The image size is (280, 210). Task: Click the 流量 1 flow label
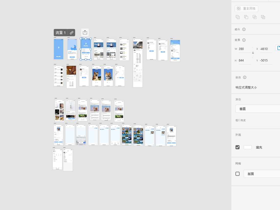[x=61, y=33]
